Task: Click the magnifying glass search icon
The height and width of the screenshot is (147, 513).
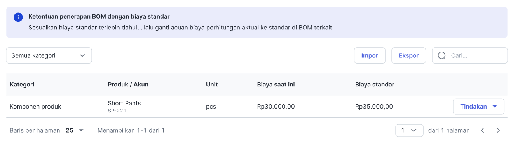Action: (442, 55)
